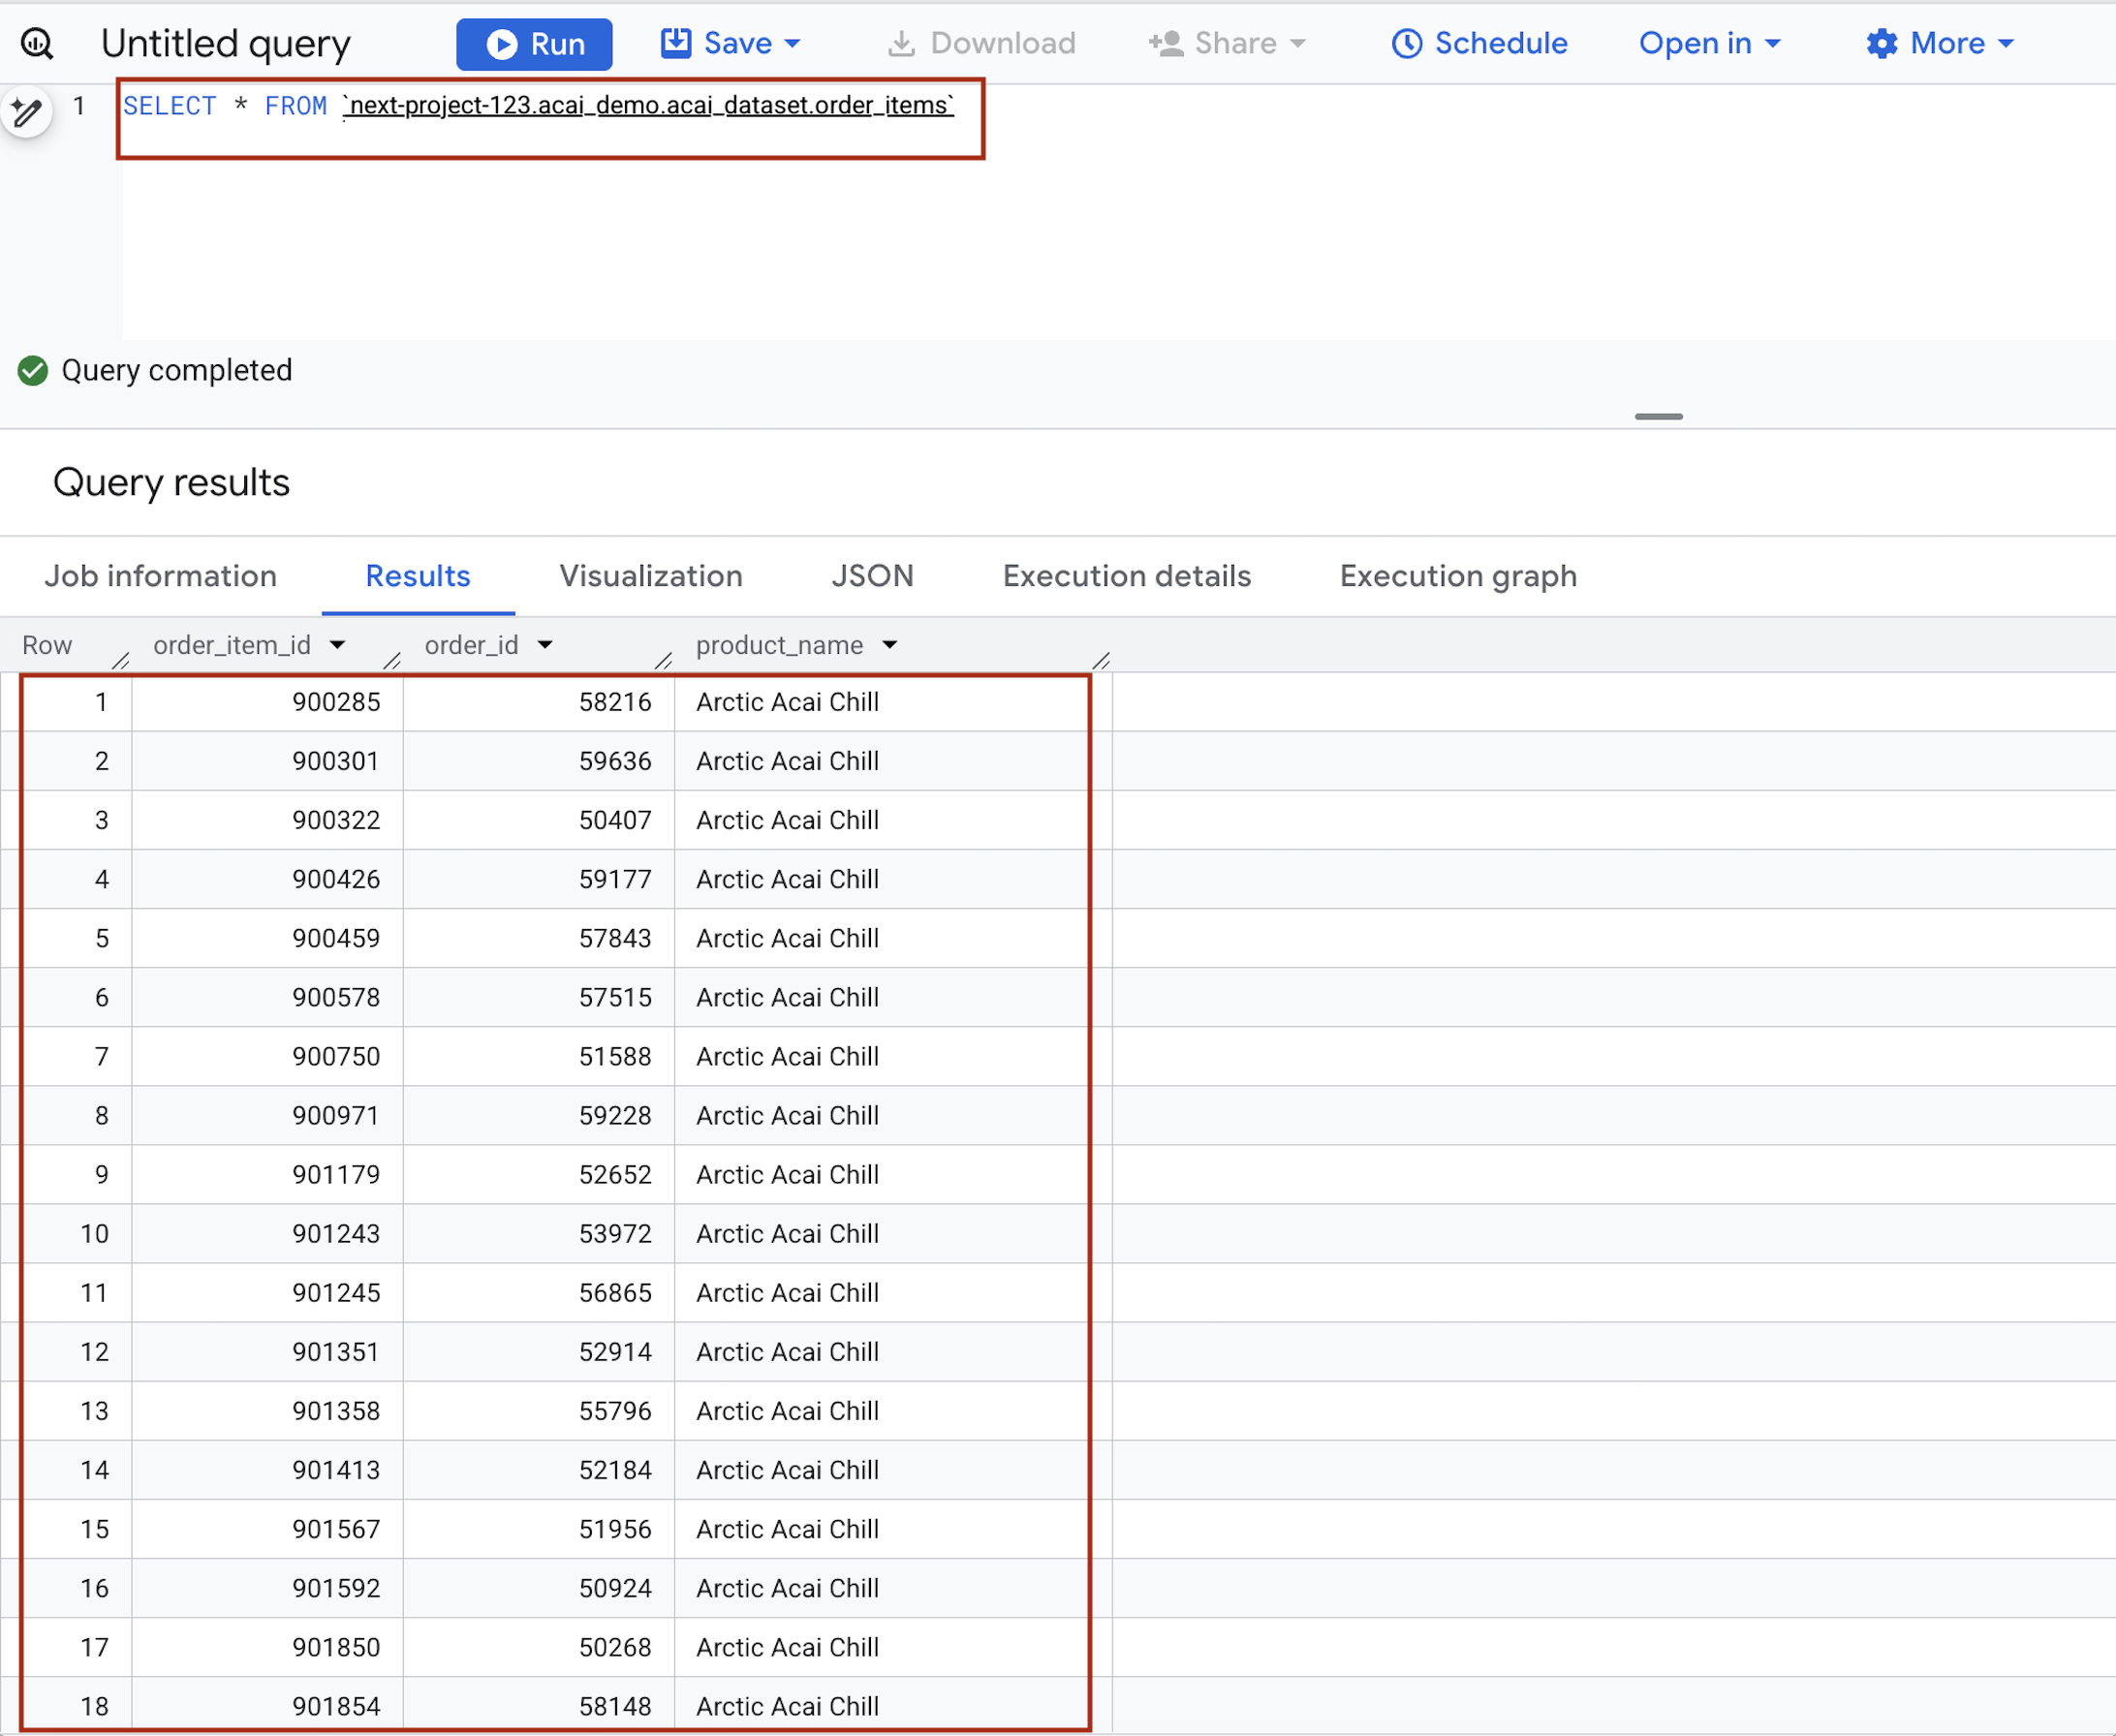2116x1736 pixels.
Task: Click the Untitled query title to rename it
Action: pos(226,43)
